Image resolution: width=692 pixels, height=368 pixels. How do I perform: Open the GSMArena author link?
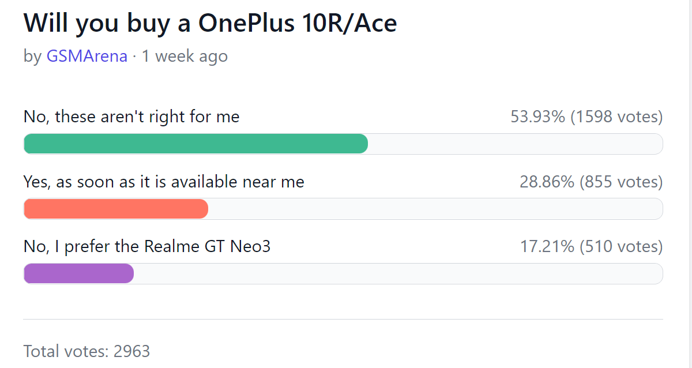pos(87,57)
